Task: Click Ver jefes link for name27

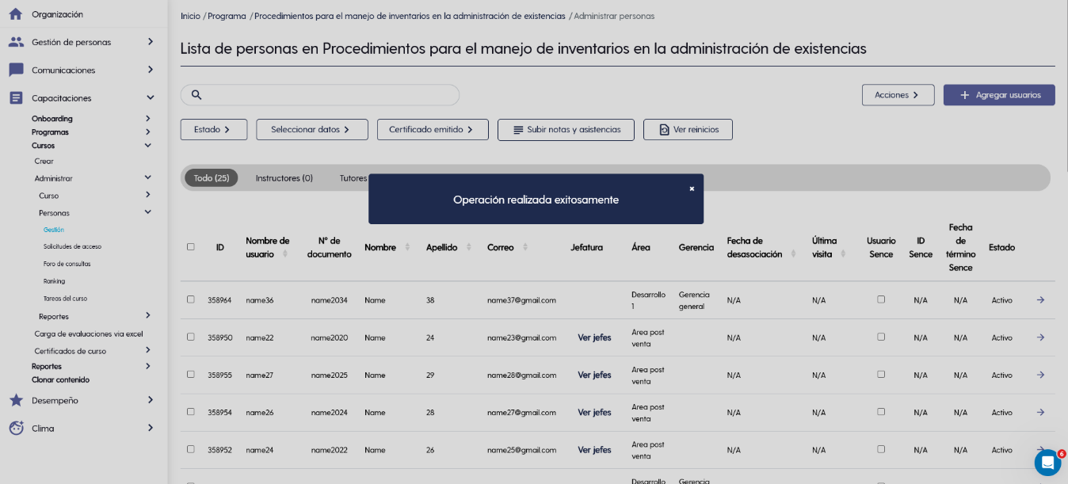Action: click(594, 375)
